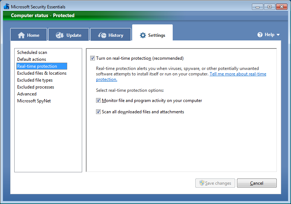Maximize the Security Essentials window
The image size is (291, 204).
(269, 7)
